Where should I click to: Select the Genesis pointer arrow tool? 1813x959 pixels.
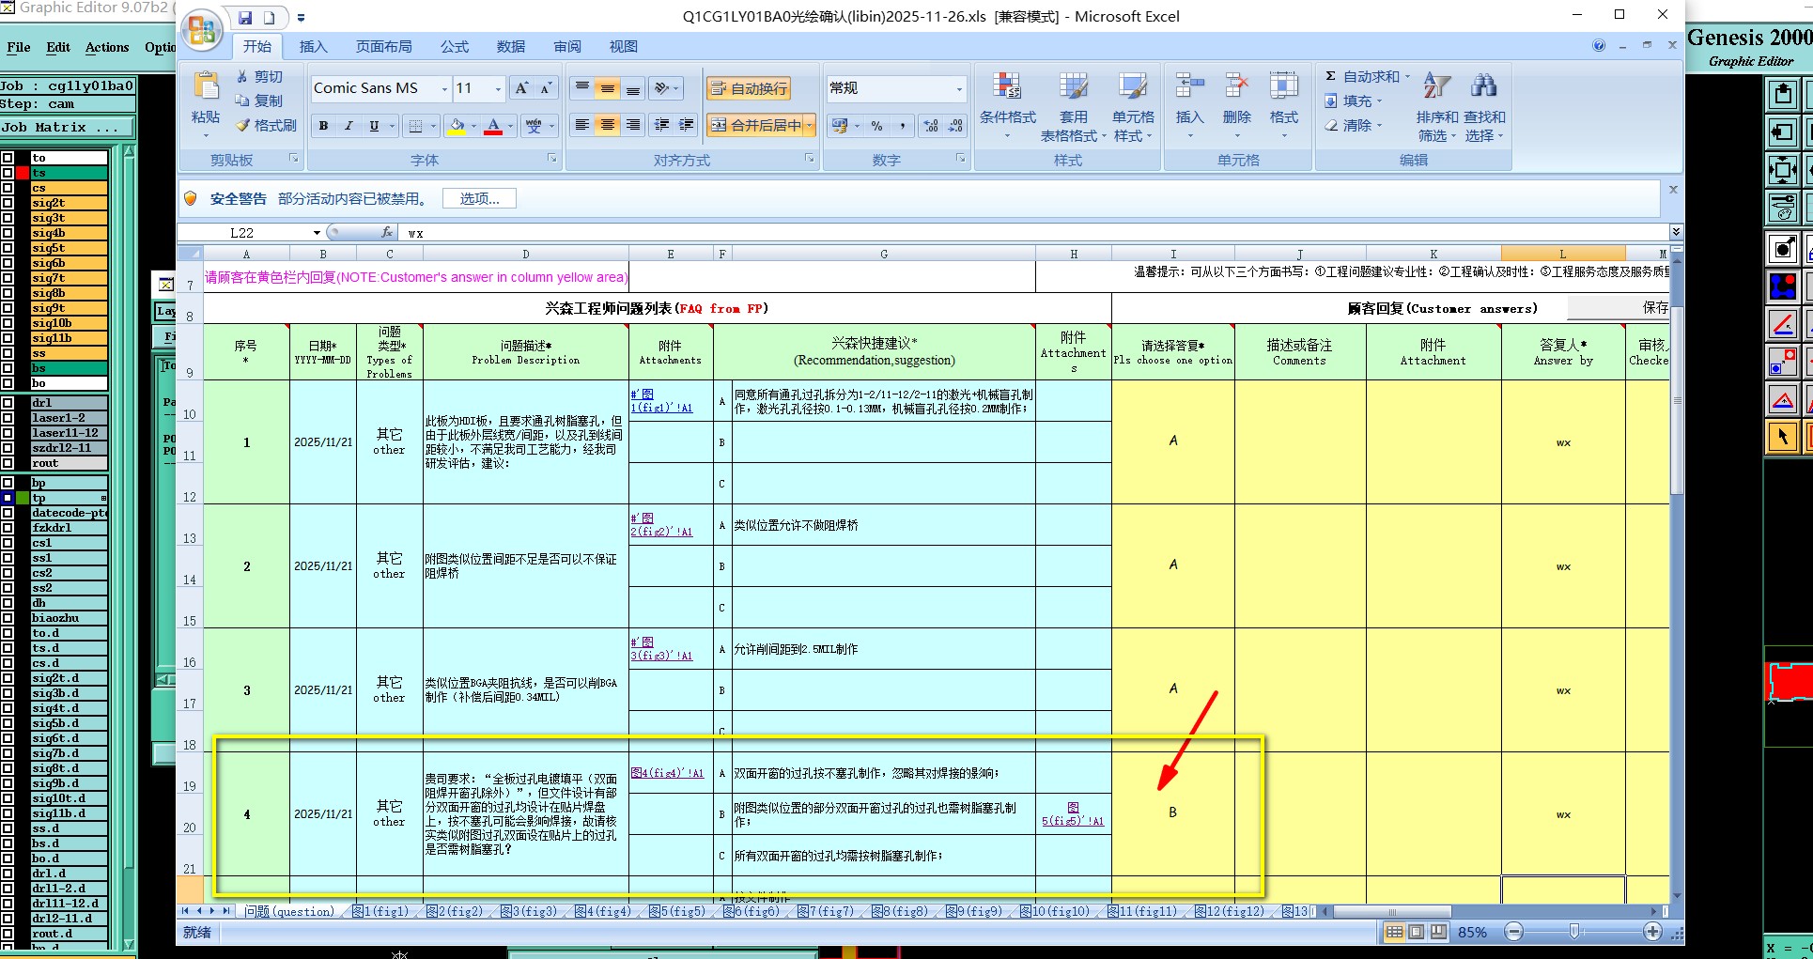pos(1782,436)
